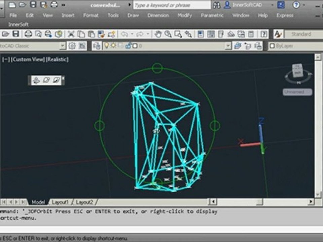
Task: Open the Layer Properties Manager icon
Action: pos(97,46)
